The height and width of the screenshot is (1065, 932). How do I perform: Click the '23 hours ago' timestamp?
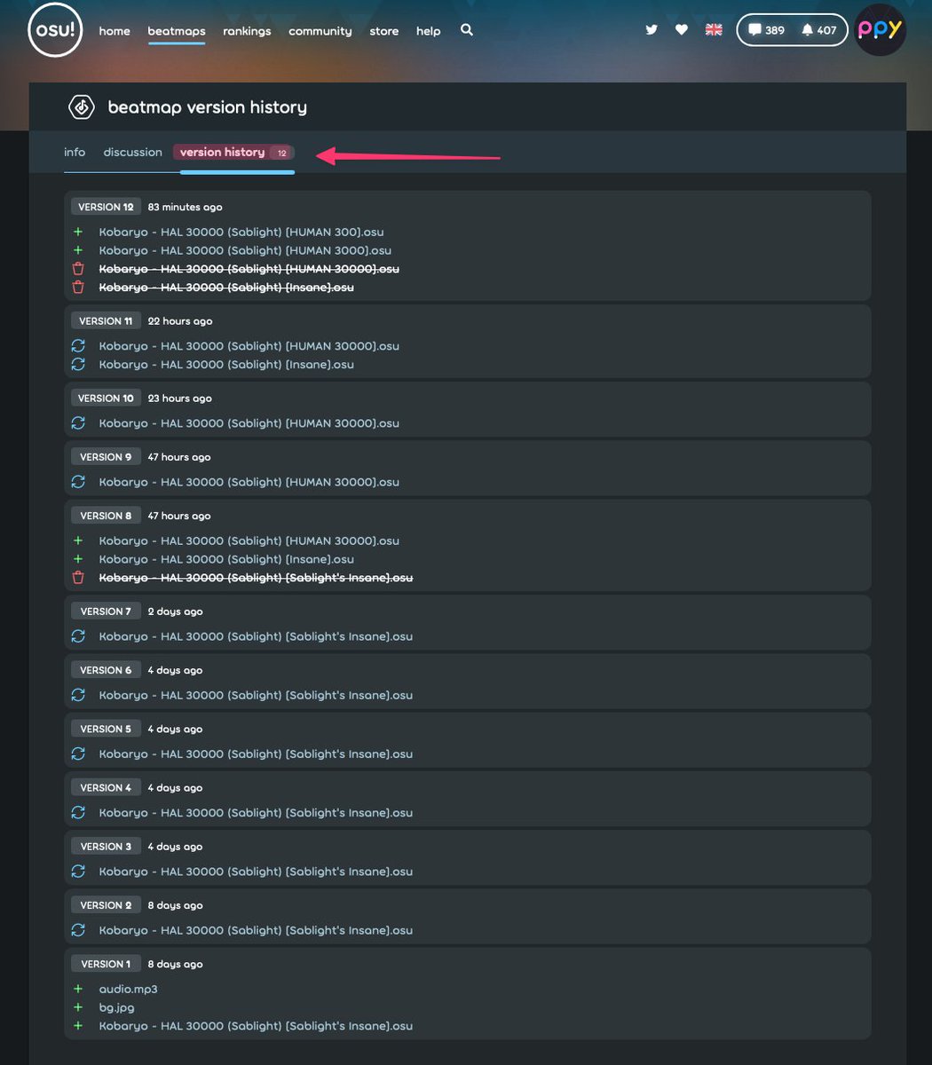(x=179, y=398)
